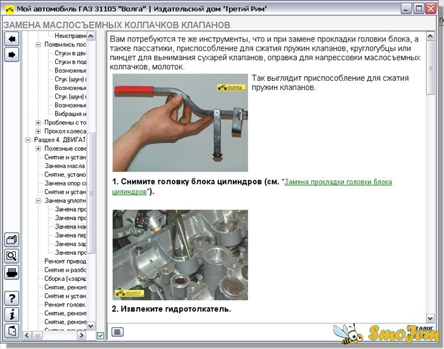The width and height of the screenshot is (444, 349).
Task: Click the valve spring compressor photo
Action: point(180,123)
